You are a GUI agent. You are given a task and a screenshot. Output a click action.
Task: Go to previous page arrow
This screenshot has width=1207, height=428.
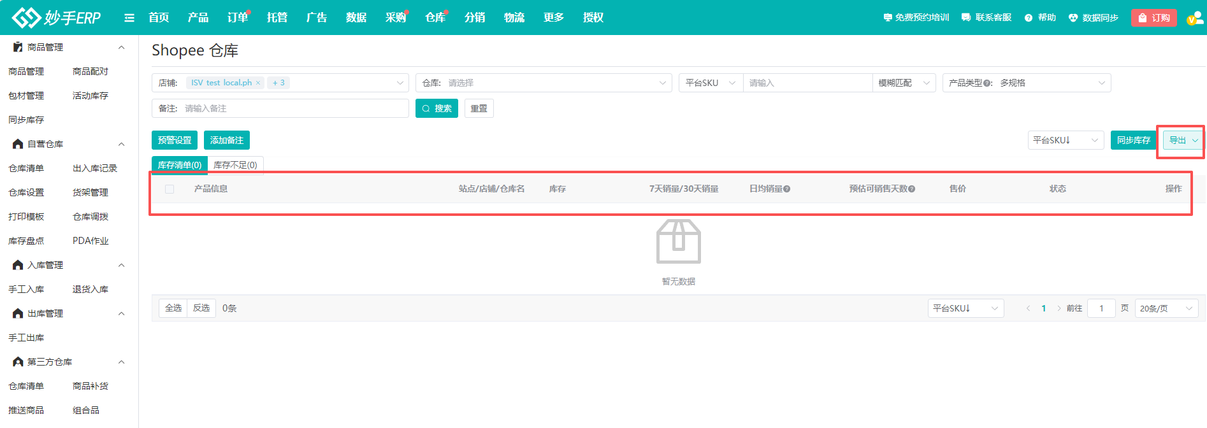1028,308
